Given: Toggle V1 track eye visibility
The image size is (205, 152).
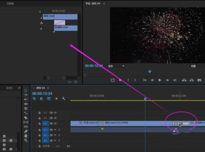Looking at the screenshot, I should (x=55, y=124).
